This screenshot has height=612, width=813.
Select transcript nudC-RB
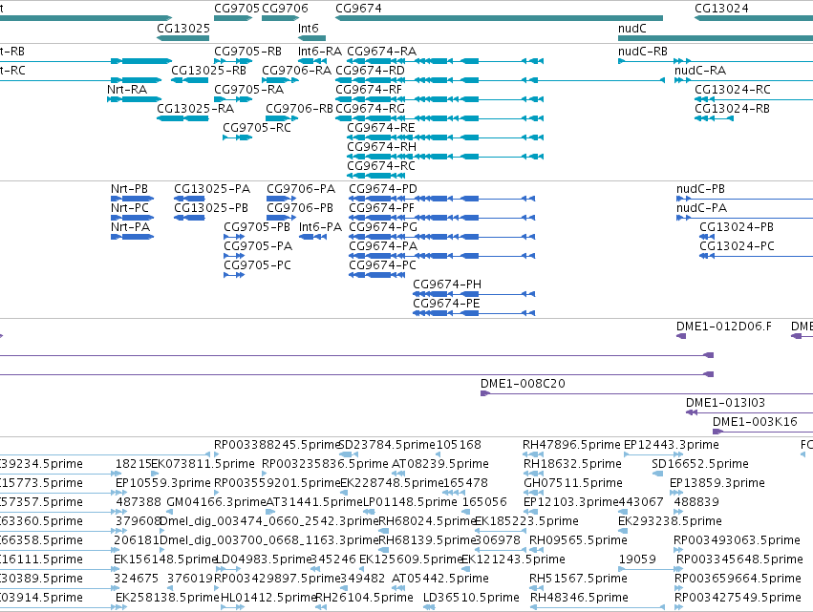pos(642,52)
